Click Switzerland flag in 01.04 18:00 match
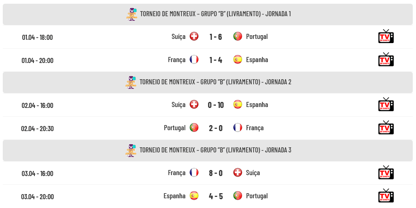Image resolution: width=416 pixels, height=208 pixels. (x=194, y=37)
